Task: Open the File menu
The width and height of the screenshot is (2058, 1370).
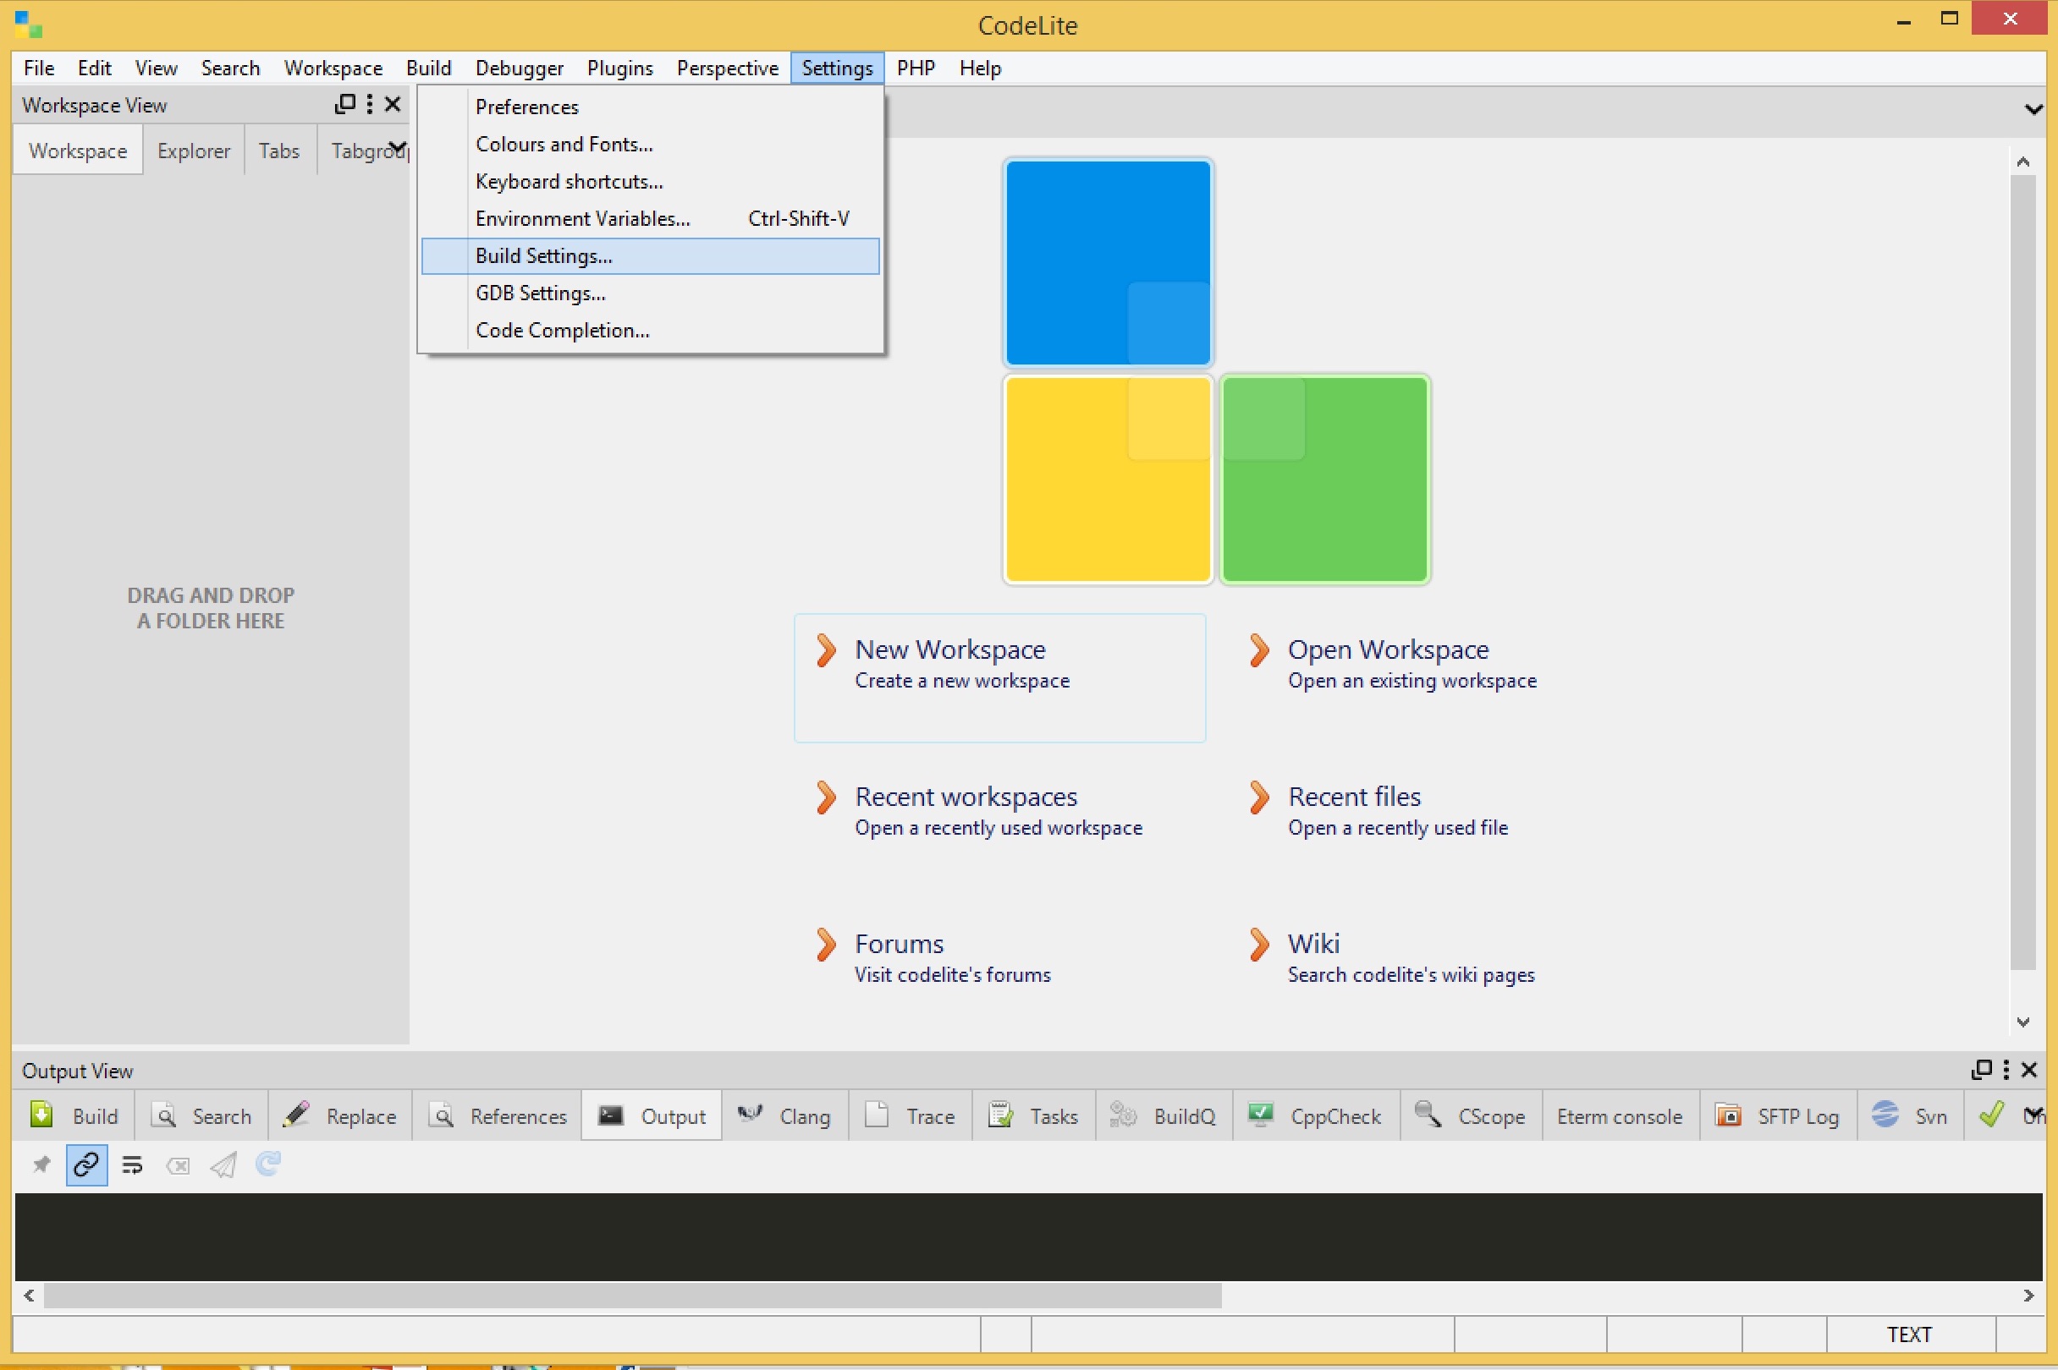Action: point(38,68)
